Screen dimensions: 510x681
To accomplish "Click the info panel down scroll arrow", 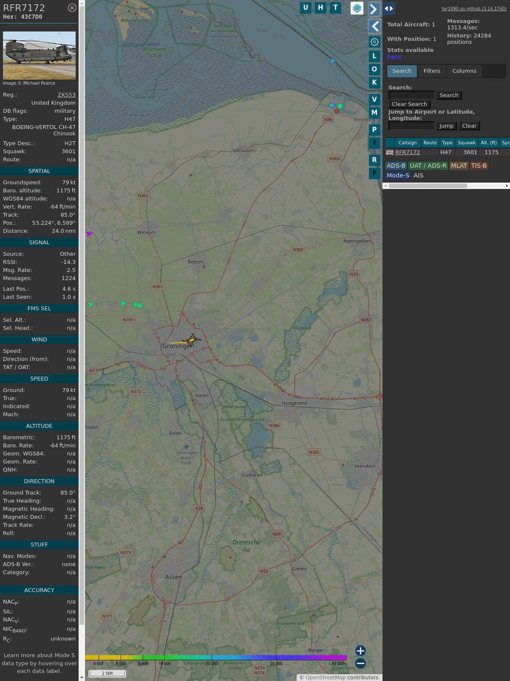I will (82, 678).
